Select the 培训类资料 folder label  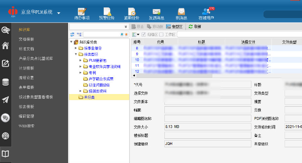[97, 91]
